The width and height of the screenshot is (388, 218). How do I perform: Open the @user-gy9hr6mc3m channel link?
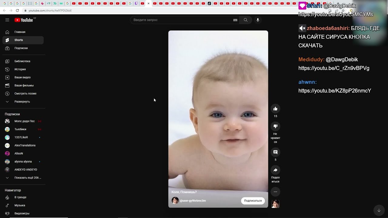(x=193, y=201)
